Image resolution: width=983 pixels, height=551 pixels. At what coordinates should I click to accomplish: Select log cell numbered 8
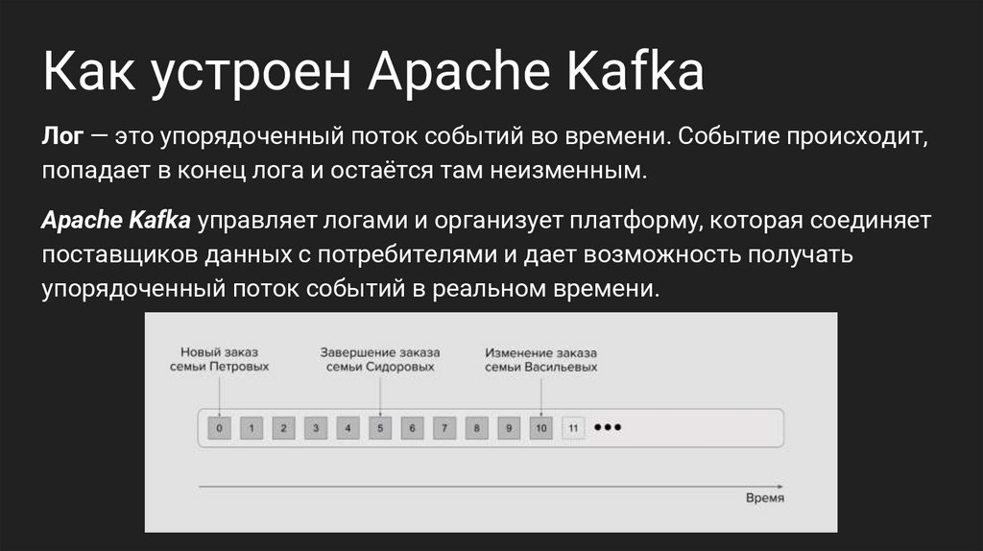[x=476, y=428]
